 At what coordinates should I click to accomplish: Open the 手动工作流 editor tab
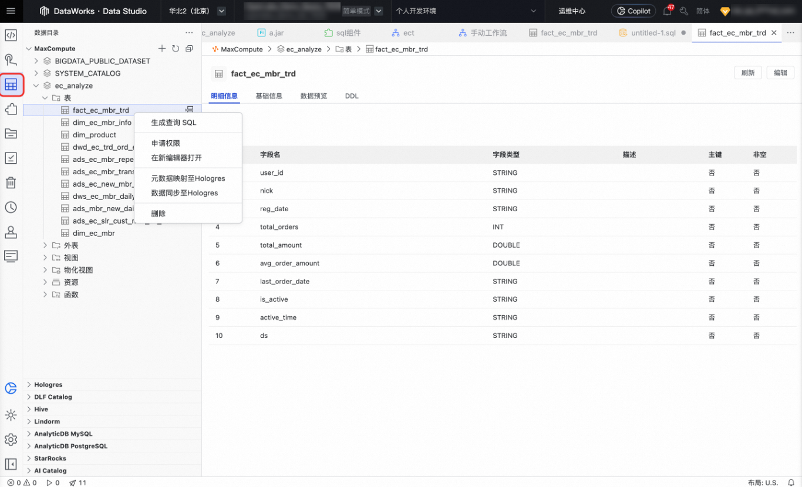[483, 33]
